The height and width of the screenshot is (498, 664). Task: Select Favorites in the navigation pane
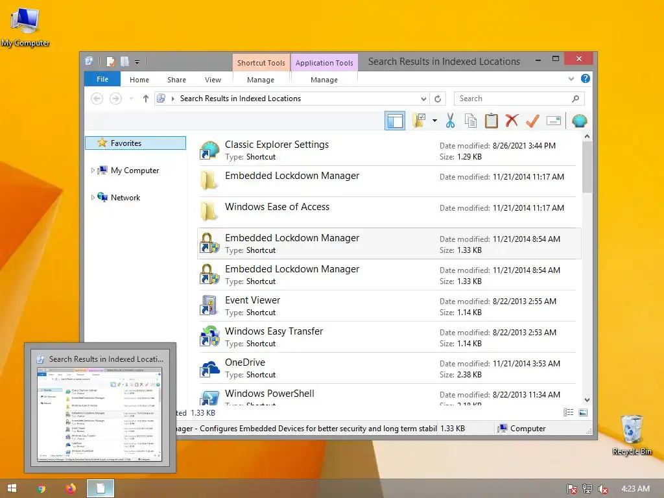point(136,143)
